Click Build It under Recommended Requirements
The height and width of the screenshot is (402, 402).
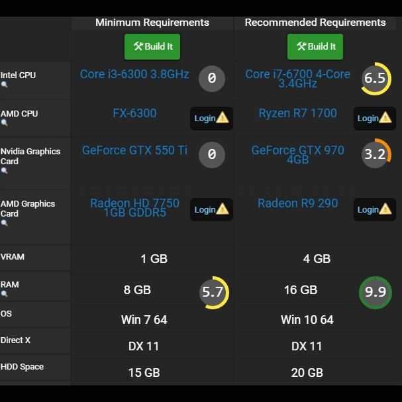315,46
